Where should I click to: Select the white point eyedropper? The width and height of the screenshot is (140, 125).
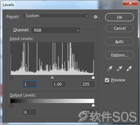129,68
